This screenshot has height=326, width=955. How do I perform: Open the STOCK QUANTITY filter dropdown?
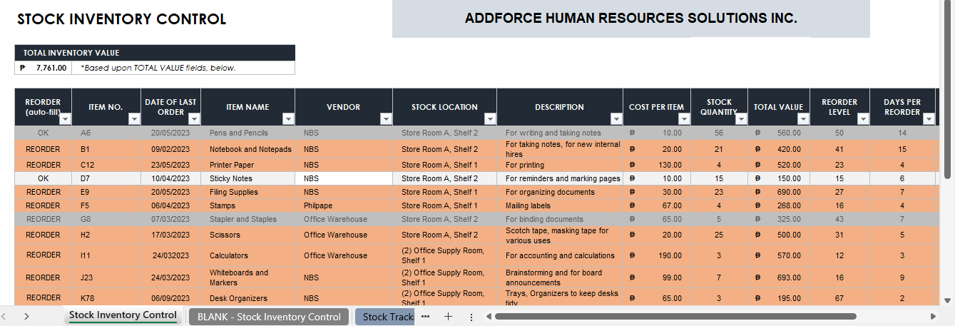[741, 119]
